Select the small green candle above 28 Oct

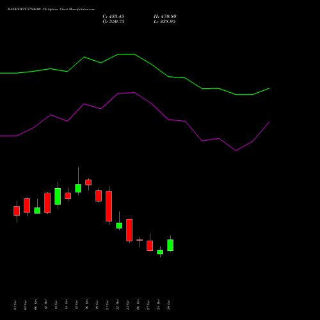pyautogui.click(x=160, y=252)
